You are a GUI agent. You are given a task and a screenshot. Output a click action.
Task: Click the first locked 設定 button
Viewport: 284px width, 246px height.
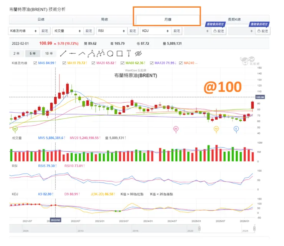(x=219, y=31)
